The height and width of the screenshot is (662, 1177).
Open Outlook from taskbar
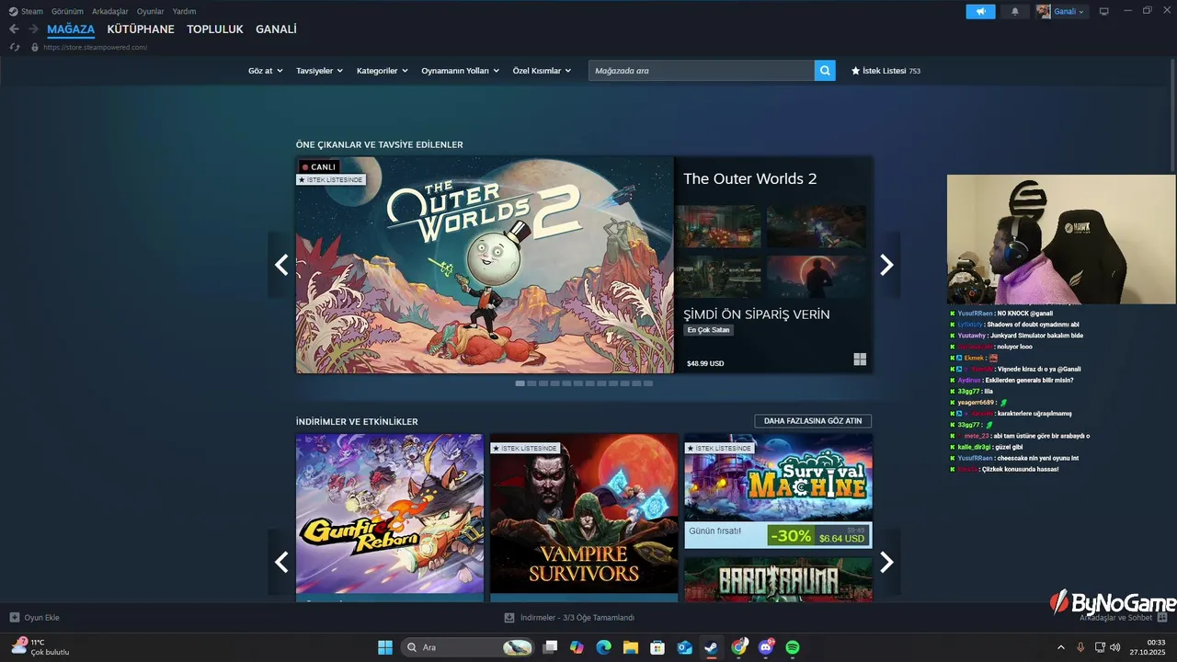685,647
